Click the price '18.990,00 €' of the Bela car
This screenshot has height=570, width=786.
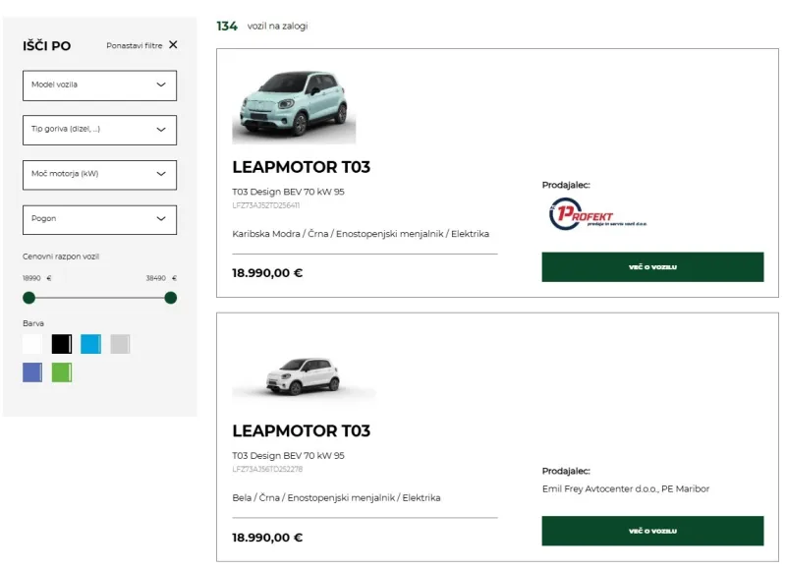(267, 538)
